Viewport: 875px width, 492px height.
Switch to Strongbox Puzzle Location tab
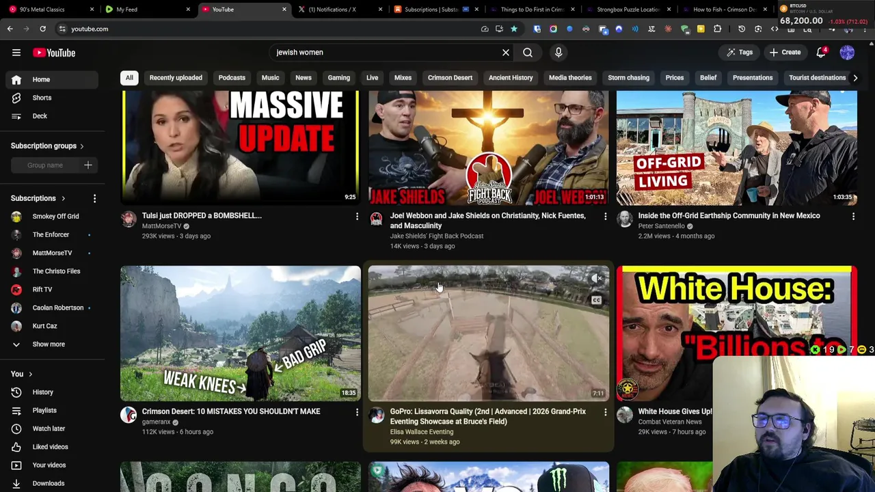[628, 10]
